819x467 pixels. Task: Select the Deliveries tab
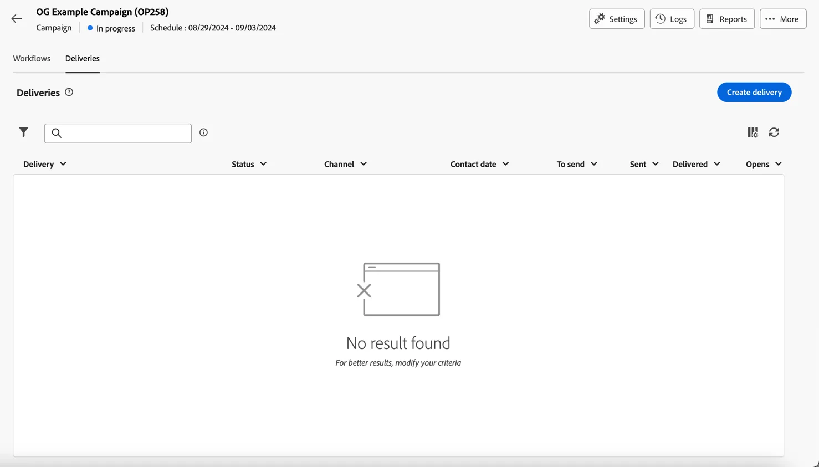point(83,59)
